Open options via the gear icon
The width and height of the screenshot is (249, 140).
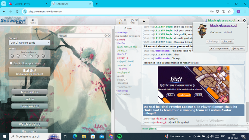pos(244,20)
